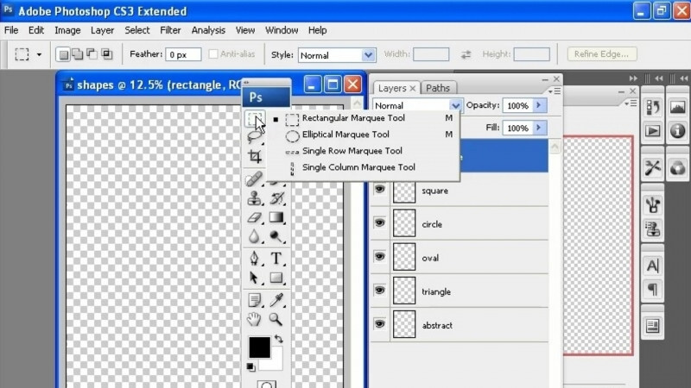
Task: Hide the circle layer
Action: [379, 222]
